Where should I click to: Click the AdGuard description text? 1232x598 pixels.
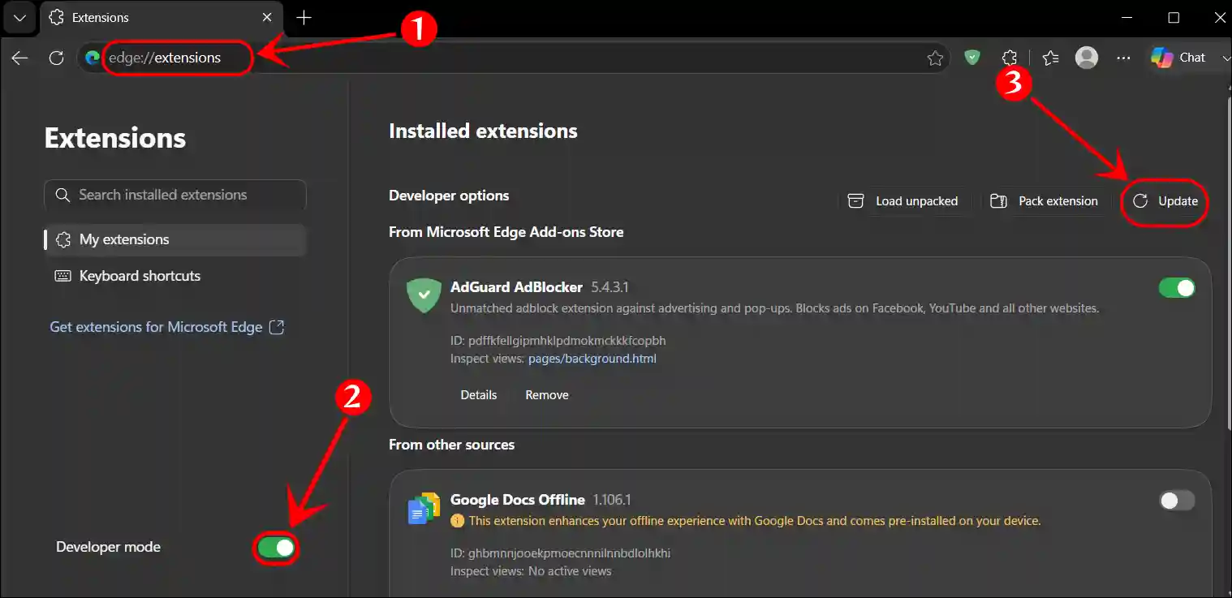(x=774, y=308)
